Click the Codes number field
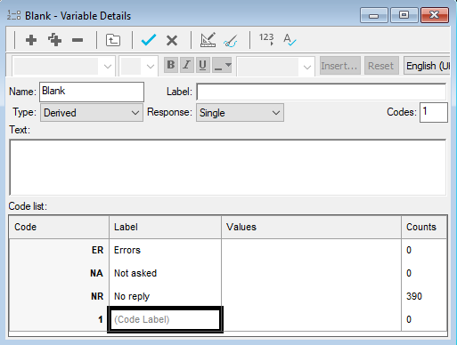The height and width of the screenshot is (345, 457). point(434,112)
